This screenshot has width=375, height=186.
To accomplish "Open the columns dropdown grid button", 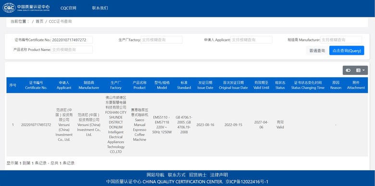I will [361, 70].
